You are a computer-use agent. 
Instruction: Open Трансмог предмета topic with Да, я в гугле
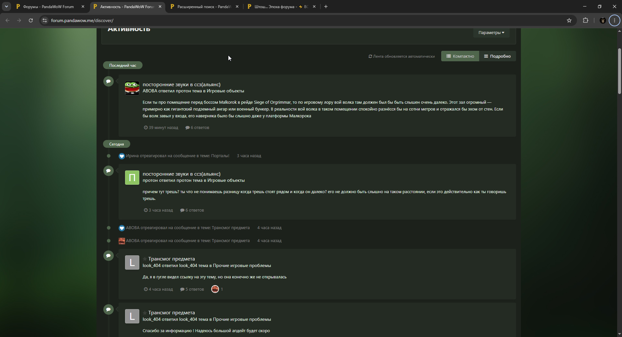coord(171,259)
